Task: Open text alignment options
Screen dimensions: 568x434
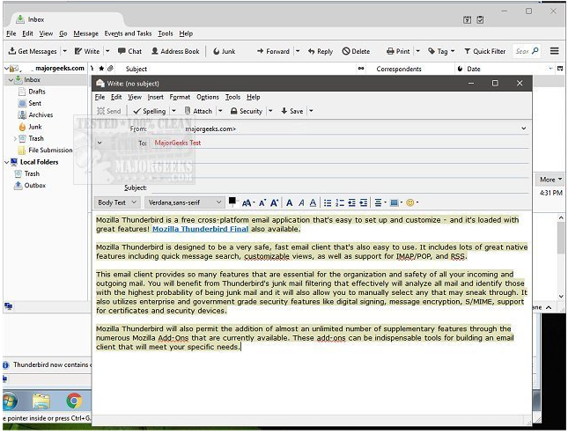Action: (380, 202)
